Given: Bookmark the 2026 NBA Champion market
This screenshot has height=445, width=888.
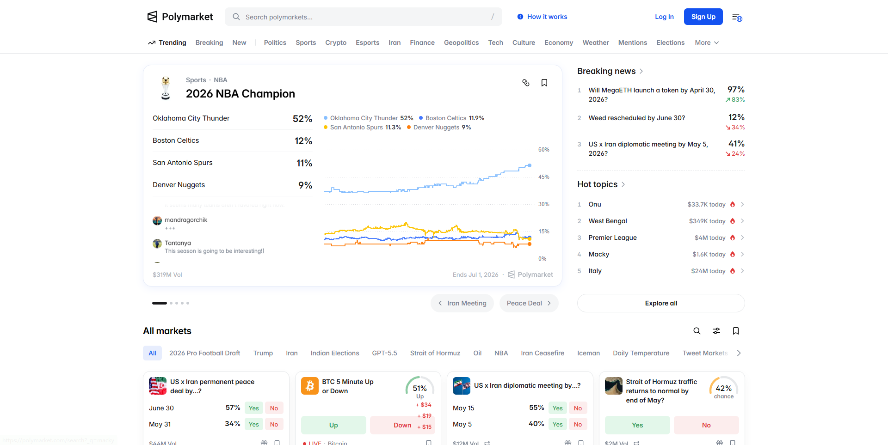Looking at the screenshot, I should [x=544, y=83].
